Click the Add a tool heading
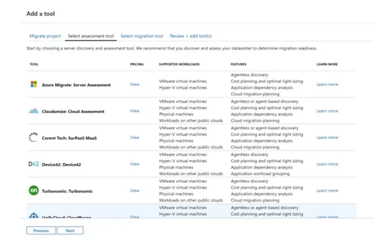 pos(41,14)
